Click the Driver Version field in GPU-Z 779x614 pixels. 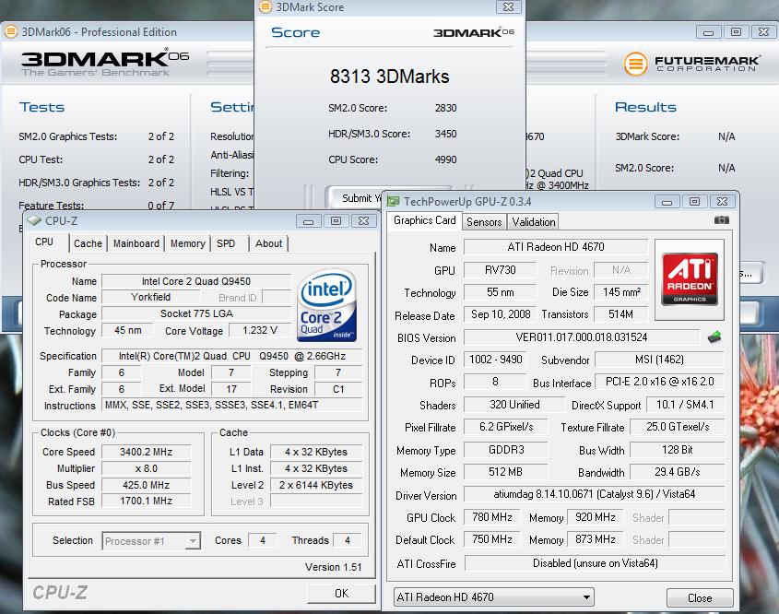(595, 494)
